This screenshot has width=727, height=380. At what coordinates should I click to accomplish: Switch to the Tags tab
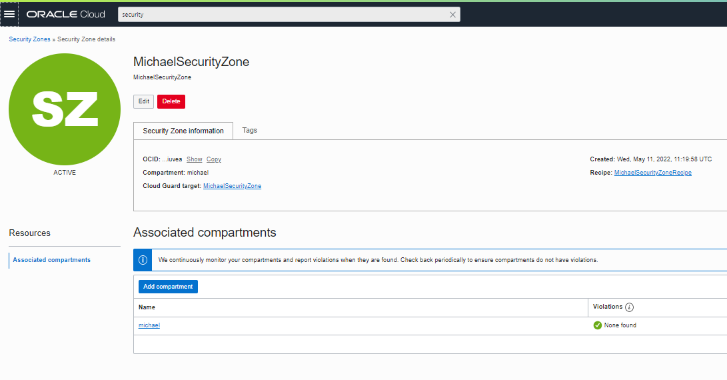[x=250, y=131]
